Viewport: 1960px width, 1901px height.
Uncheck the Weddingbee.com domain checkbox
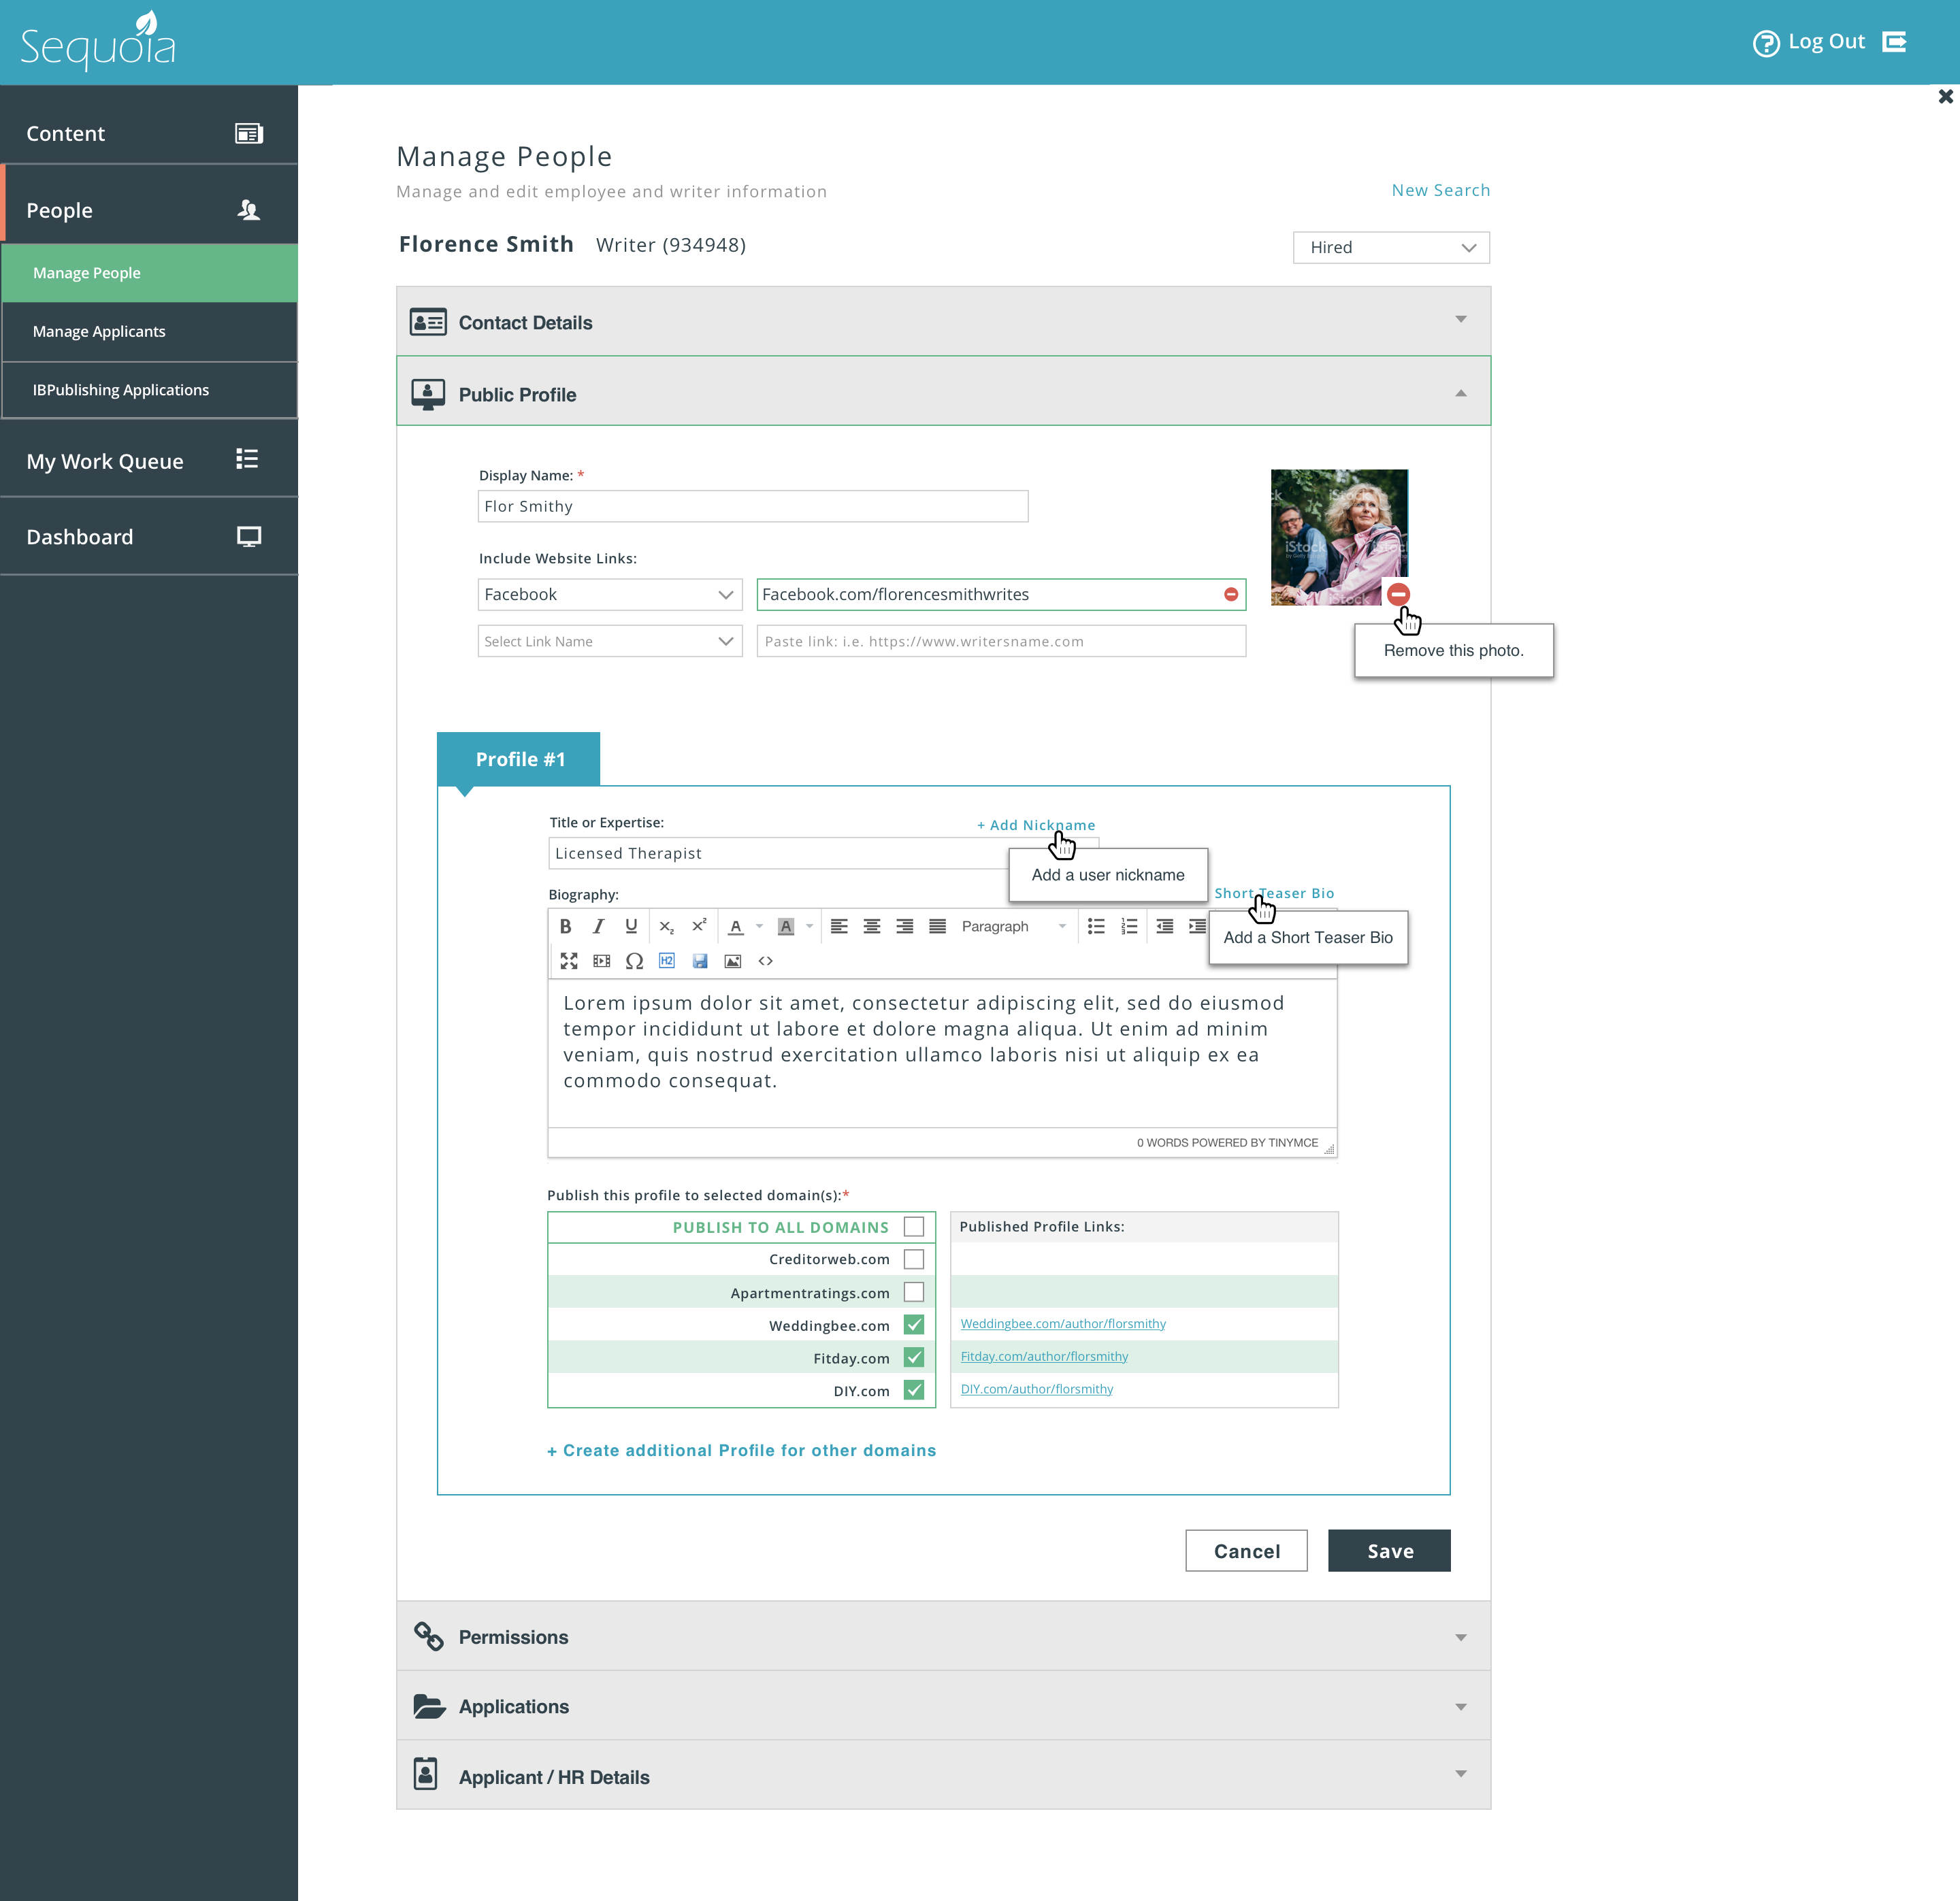[913, 1325]
